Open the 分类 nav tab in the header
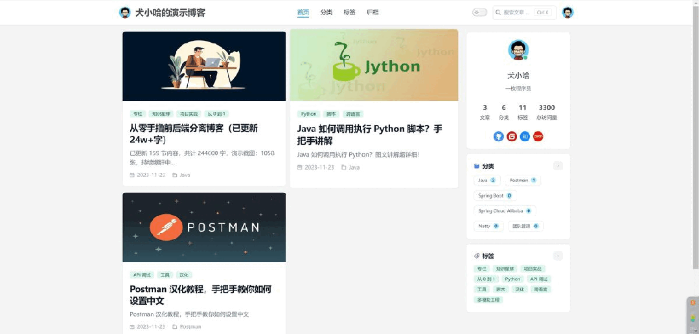Viewport: 699px width, 334px height. (x=327, y=12)
